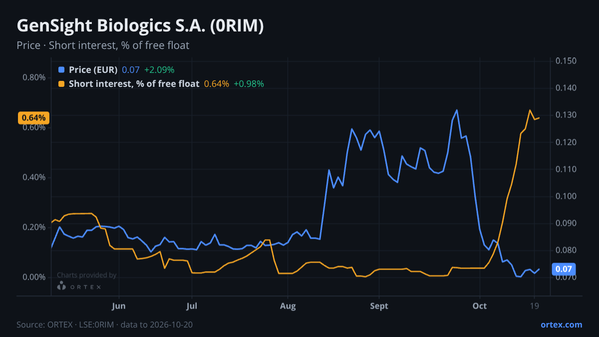Viewport: 599px width, 337px height.
Task: Click the 0.80% left axis label
Action: coord(34,77)
